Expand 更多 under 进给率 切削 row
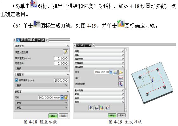Image resolution: width=178 pixels, height=126 pixels. pyautogui.click(x=42, y=103)
